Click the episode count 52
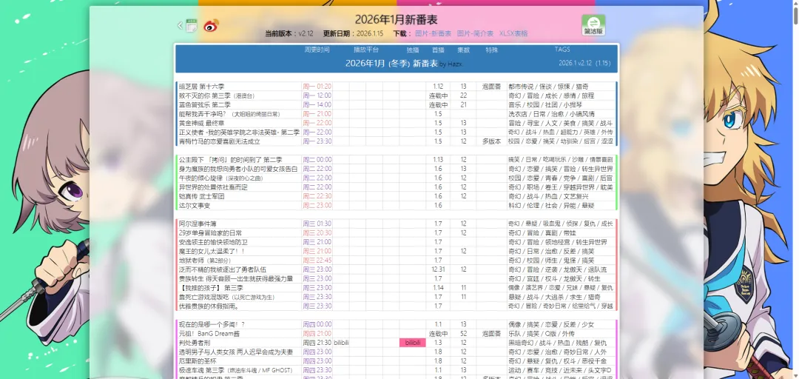Screen dimensions: 799x379 tap(464, 334)
